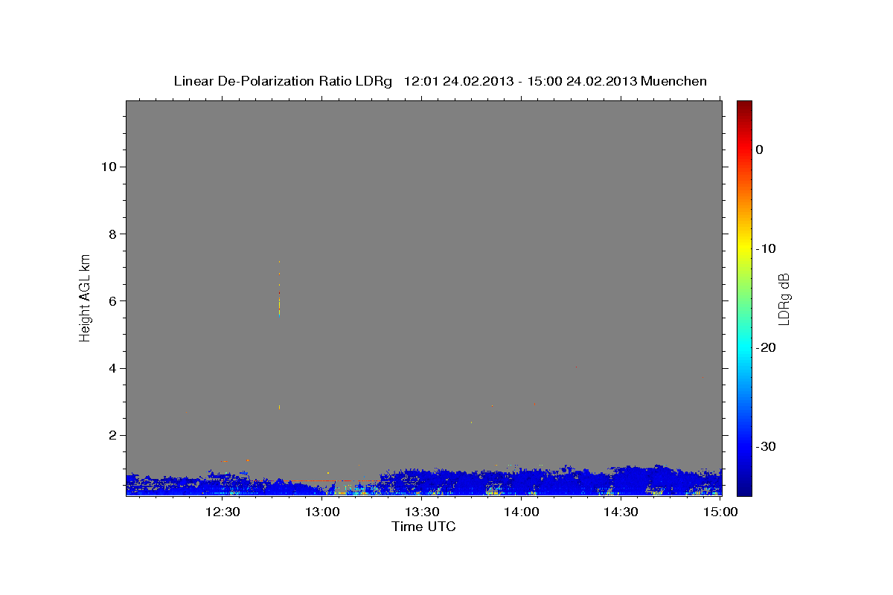This screenshot has height=595, width=893.
Task: Click the height tick label '6'
Action: tap(111, 301)
